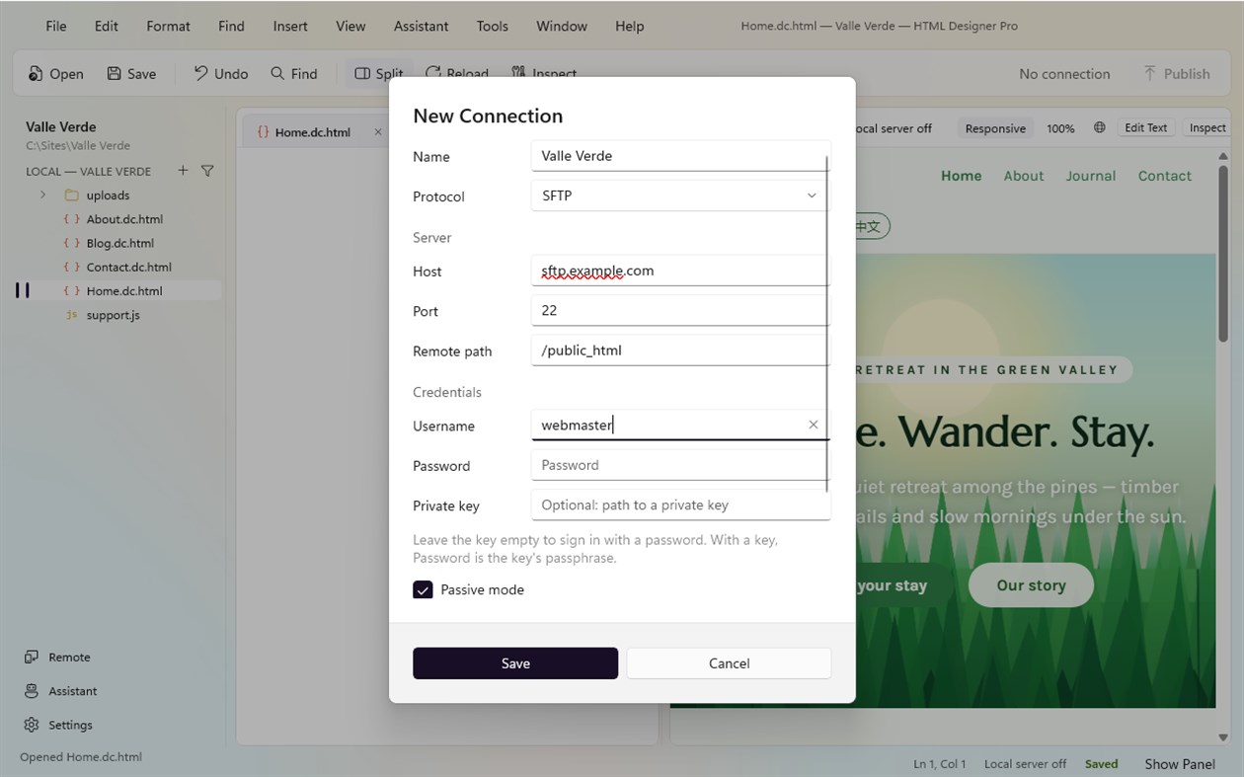Uncheck the Passive mode checkbox
The width and height of the screenshot is (1244, 777).
423,589
